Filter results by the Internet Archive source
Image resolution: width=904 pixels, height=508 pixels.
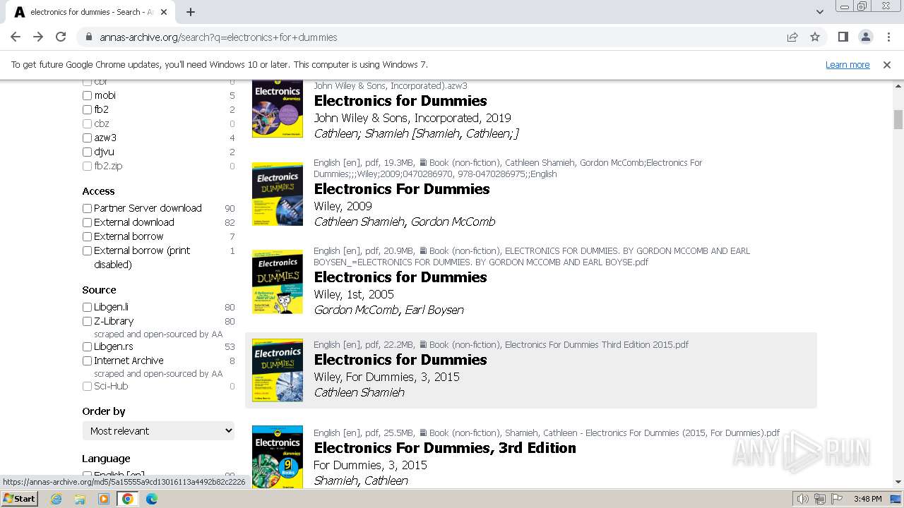tap(87, 361)
